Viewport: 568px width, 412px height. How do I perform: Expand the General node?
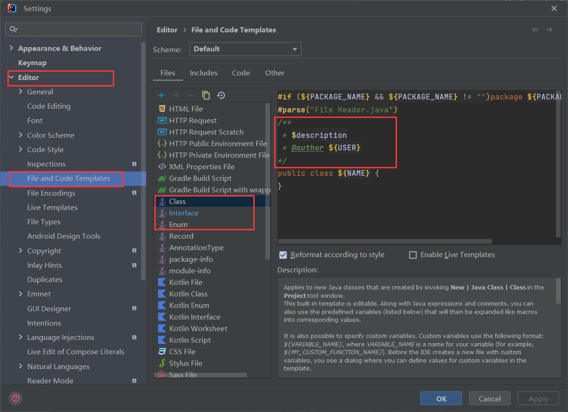pos(21,92)
